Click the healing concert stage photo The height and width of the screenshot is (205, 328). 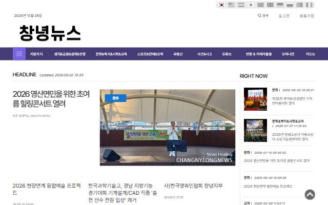click(168, 128)
